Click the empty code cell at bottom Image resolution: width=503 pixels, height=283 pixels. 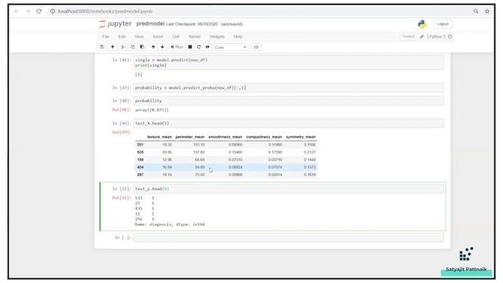288,237
